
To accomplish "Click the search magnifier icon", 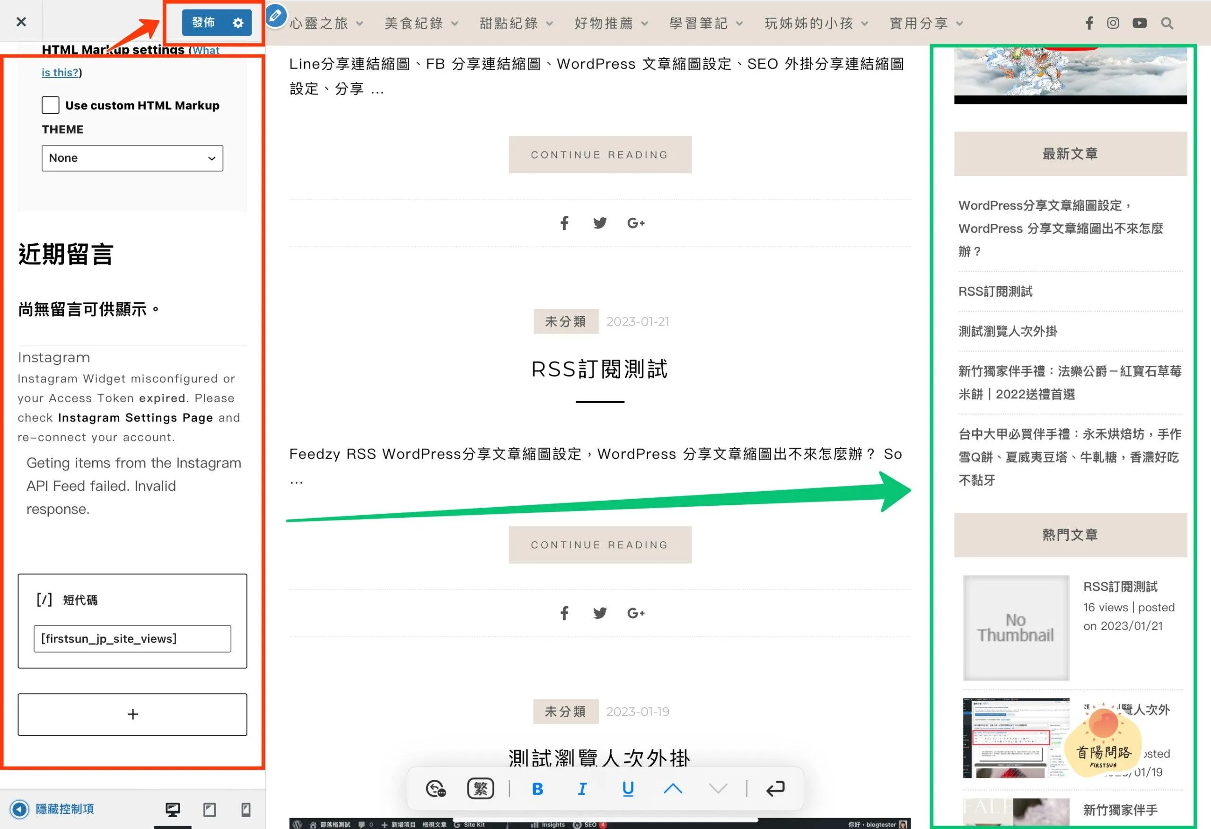I will [1167, 23].
